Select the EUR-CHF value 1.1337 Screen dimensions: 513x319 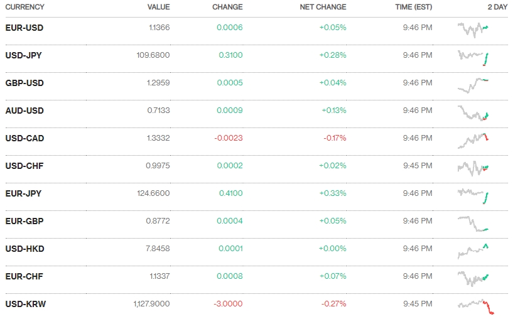click(x=158, y=276)
